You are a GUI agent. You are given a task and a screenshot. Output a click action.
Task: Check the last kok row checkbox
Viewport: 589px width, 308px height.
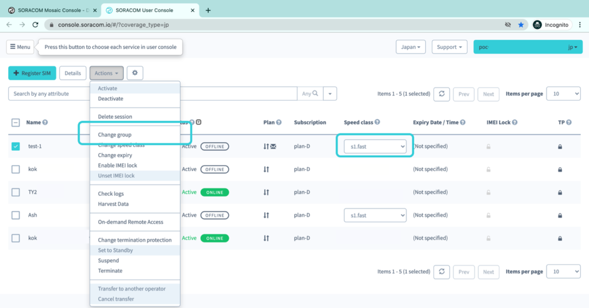click(16, 238)
